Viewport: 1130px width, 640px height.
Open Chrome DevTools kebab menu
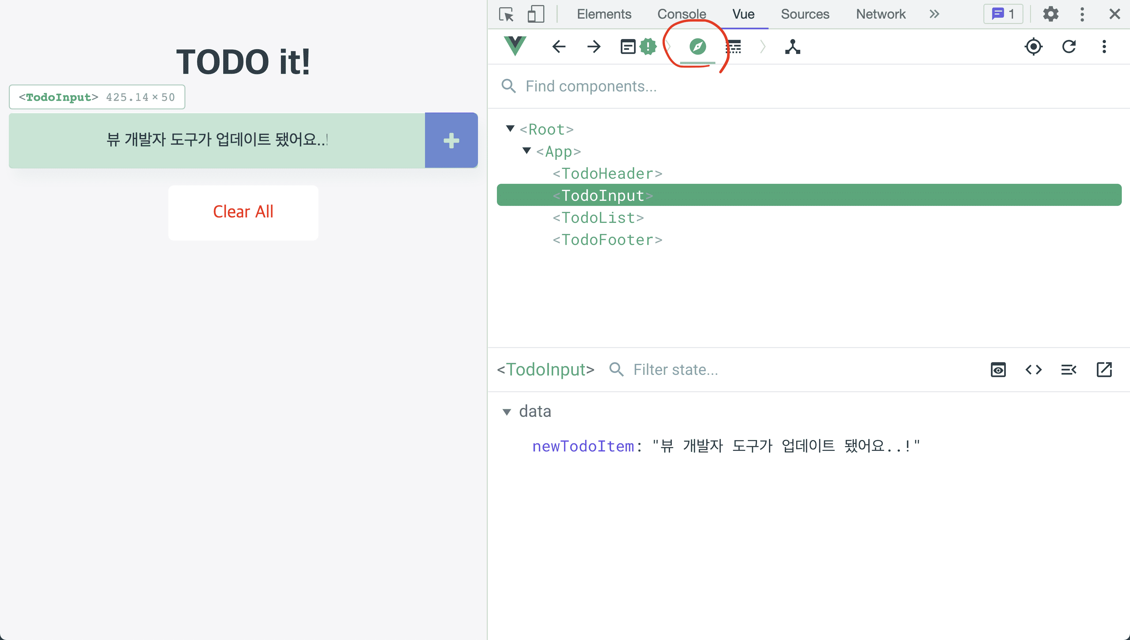[x=1082, y=14]
